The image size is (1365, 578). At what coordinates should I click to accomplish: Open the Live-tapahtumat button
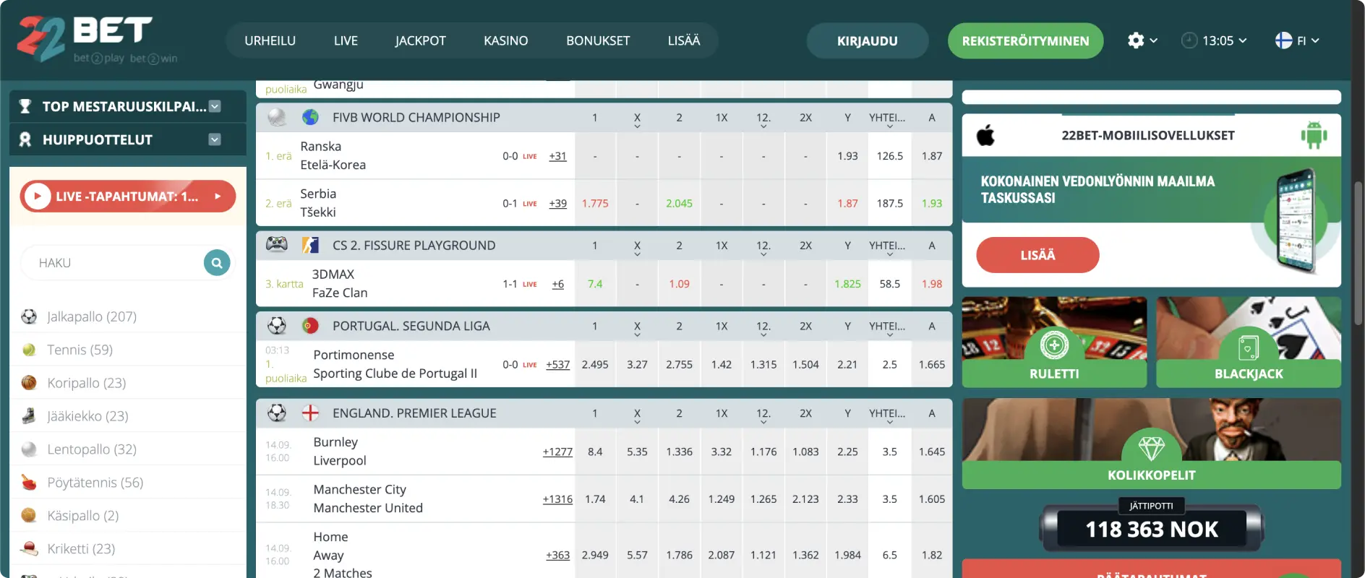(x=128, y=196)
